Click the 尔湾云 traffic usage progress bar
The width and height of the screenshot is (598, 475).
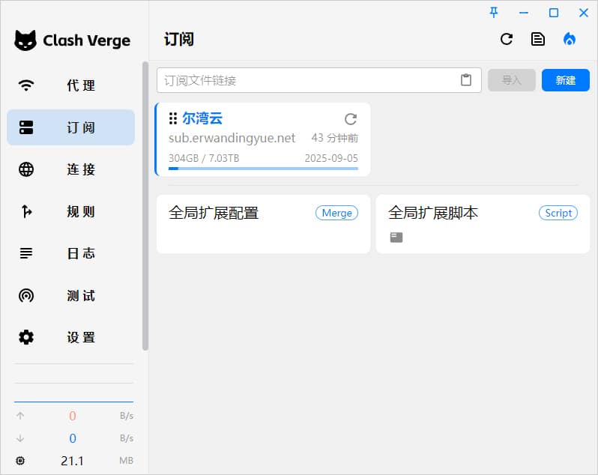pyautogui.click(x=263, y=169)
